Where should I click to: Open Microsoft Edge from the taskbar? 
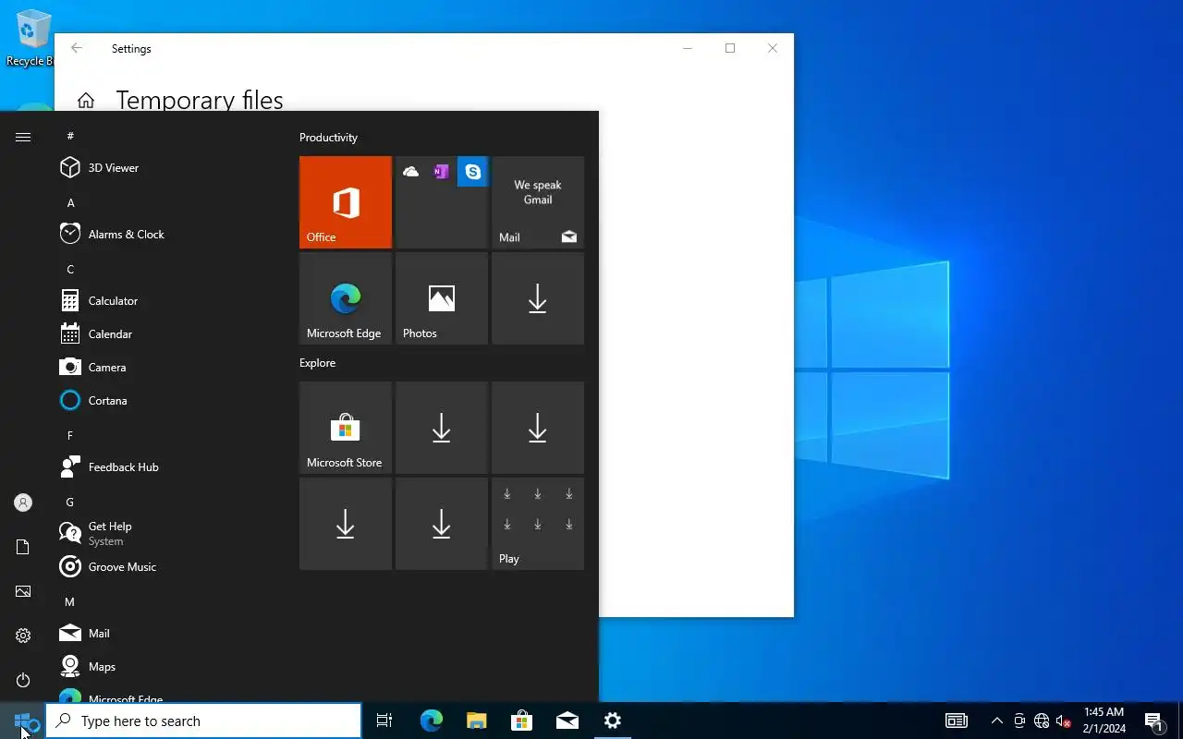click(431, 721)
